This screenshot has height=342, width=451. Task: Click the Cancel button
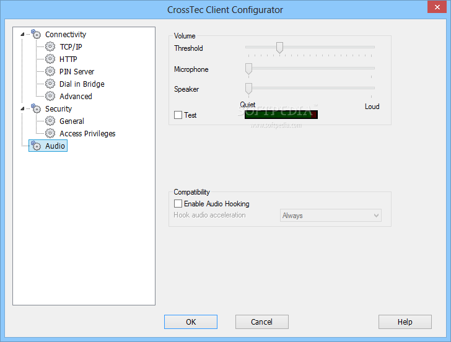(261, 322)
